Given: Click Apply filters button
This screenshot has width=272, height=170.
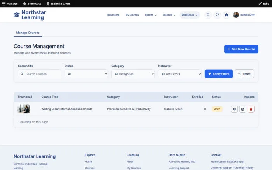Looking at the screenshot, I should pos(218,74).
